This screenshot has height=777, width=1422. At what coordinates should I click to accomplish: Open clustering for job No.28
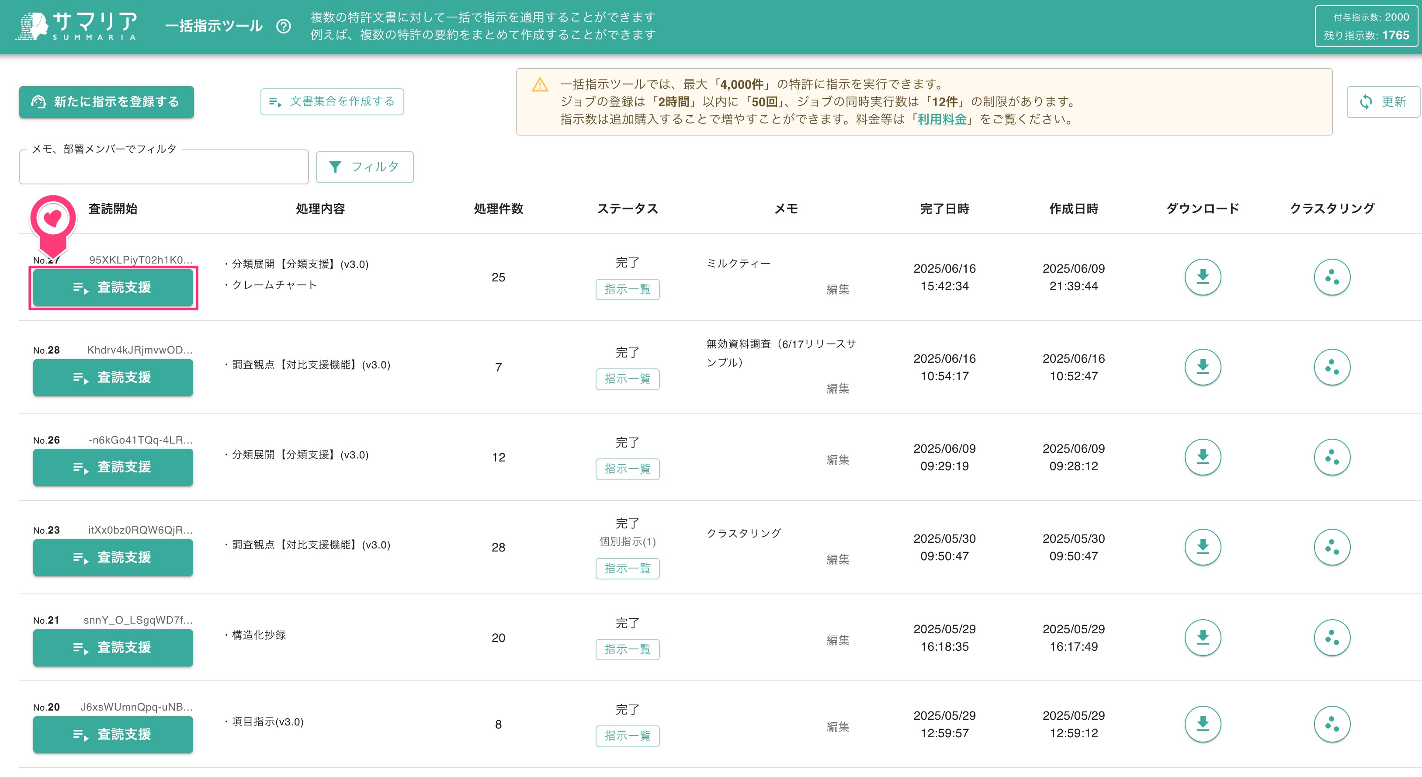point(1332,366)
